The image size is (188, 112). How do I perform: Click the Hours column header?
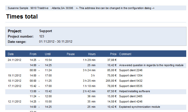[92, 54]
